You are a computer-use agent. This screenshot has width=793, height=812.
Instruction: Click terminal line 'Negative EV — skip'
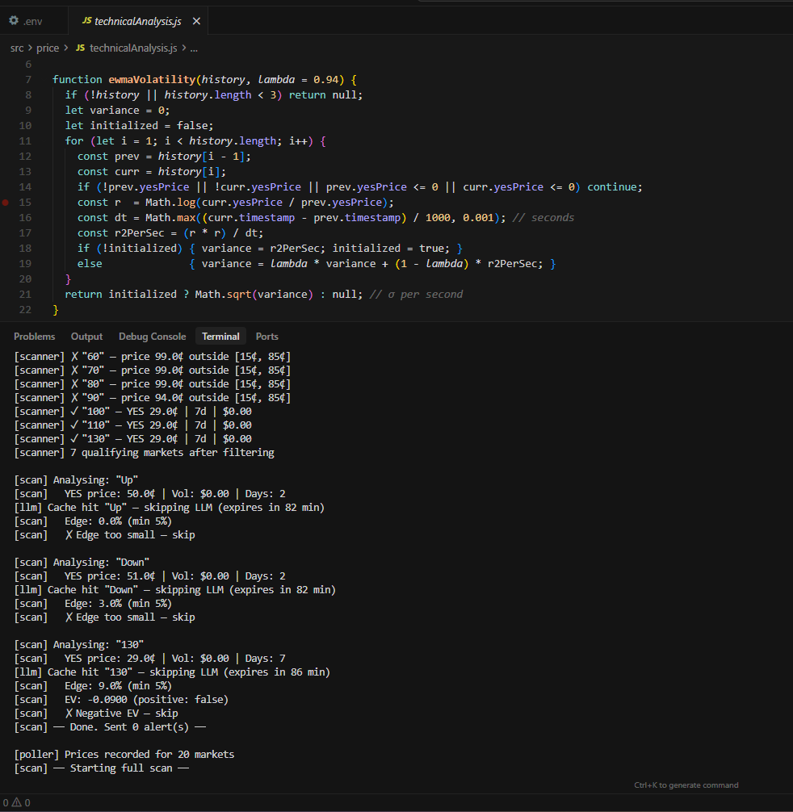[96, 713]
